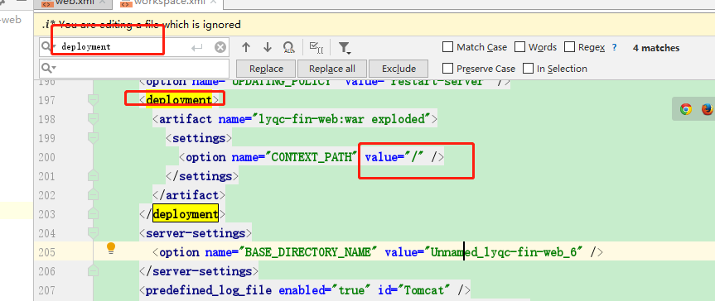Click the Replace button

(266, 69)
